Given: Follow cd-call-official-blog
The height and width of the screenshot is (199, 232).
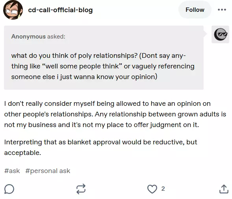Looking at the screenshot, I should tap(195, 10).
